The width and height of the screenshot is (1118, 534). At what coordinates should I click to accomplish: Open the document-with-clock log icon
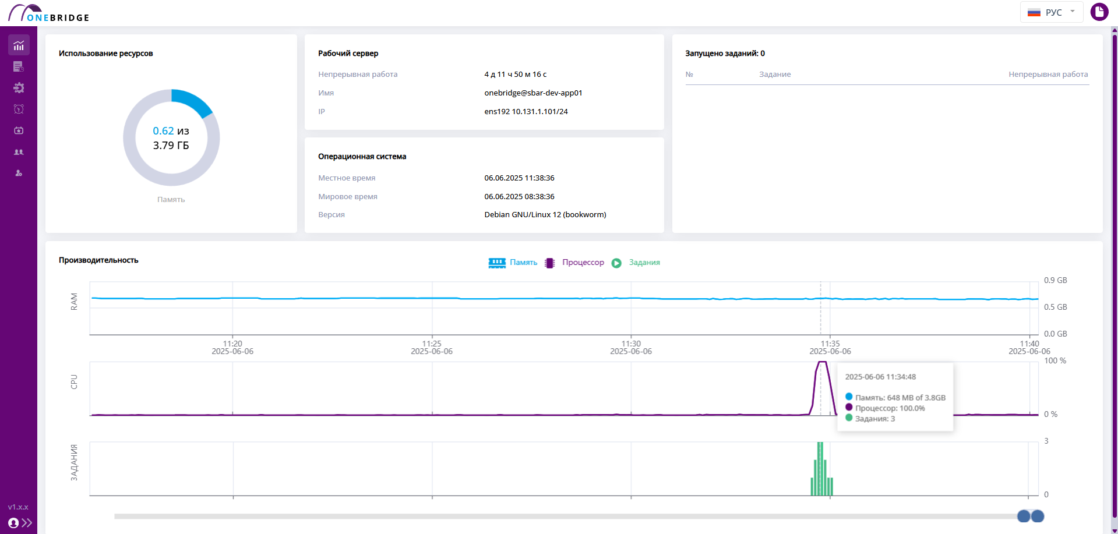[19, 67]
